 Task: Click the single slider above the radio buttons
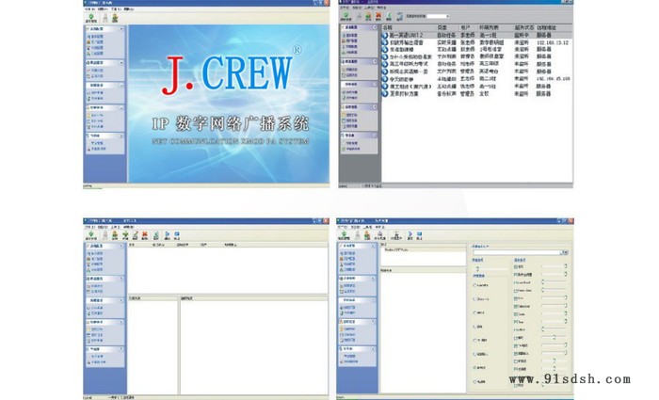[x=490, y=269]
